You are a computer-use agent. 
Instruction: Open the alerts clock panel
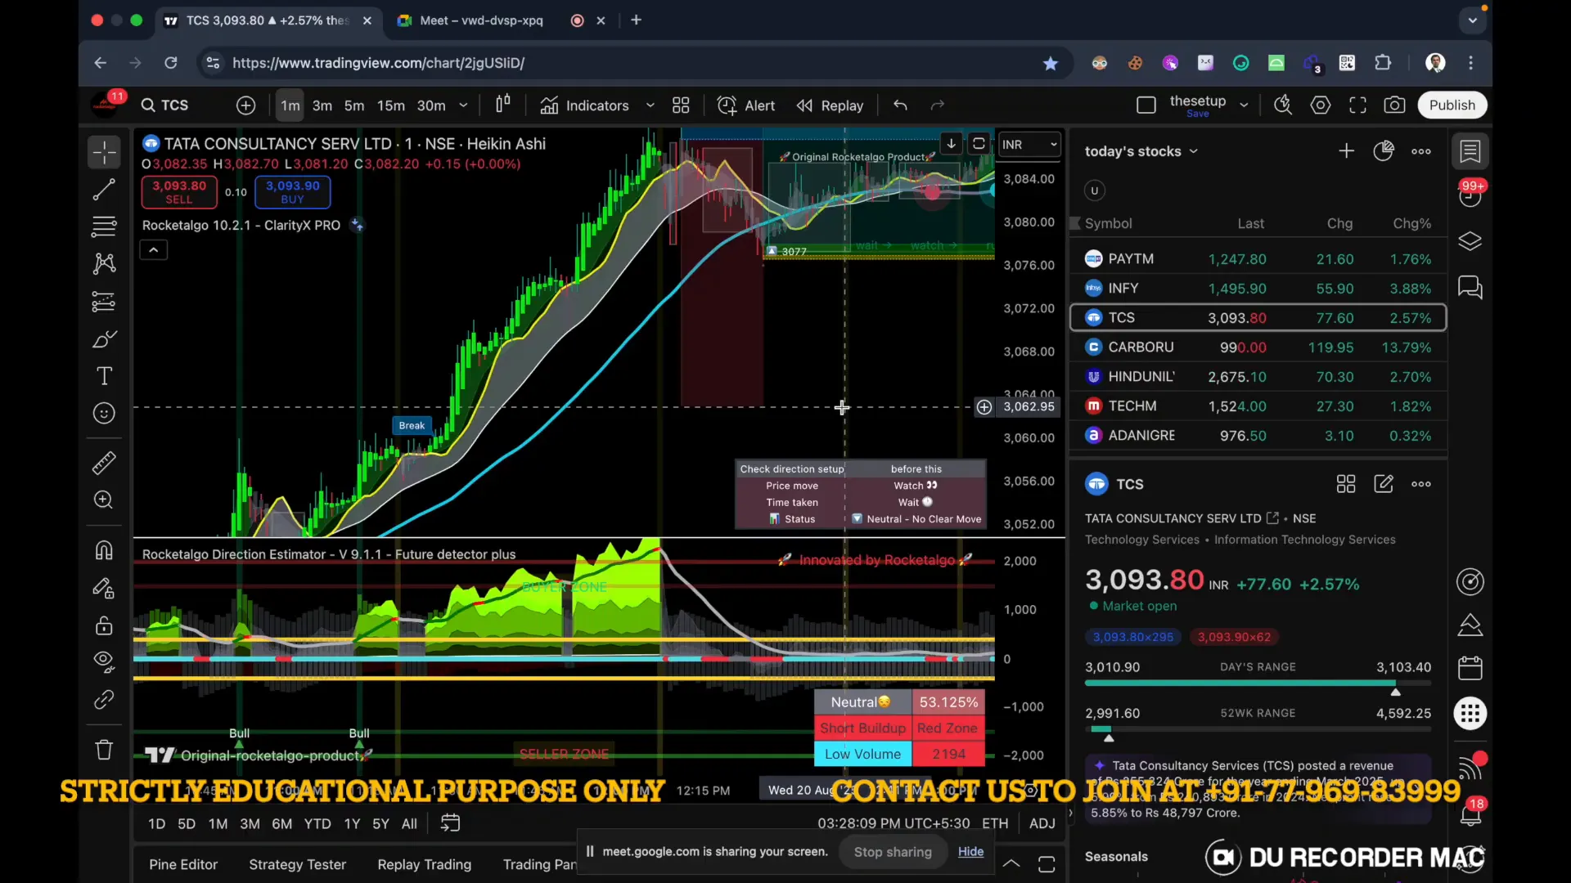[x=1470, y=196]
